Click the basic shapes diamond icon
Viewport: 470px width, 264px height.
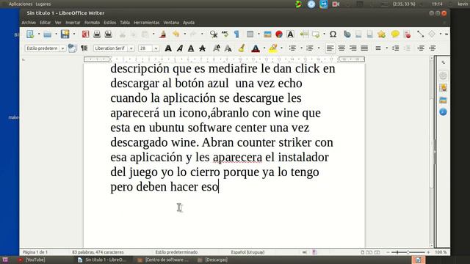(x=432, y=34)
